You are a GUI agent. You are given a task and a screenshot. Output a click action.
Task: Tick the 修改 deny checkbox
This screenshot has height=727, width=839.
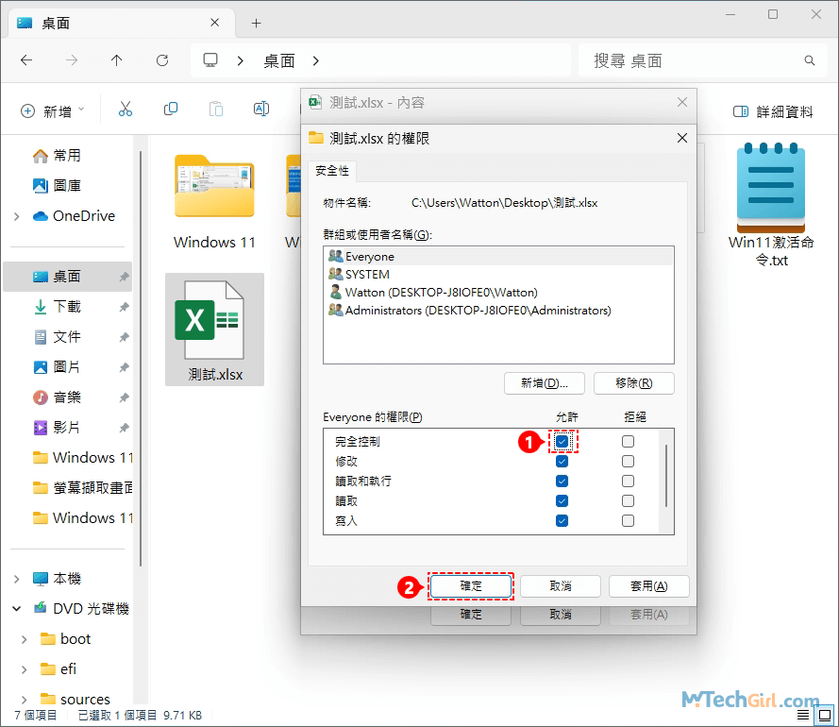(x=628, y=462)
